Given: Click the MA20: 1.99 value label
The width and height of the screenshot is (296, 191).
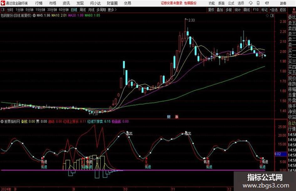Looking at the screenshot, I should [x=76, y=15].
